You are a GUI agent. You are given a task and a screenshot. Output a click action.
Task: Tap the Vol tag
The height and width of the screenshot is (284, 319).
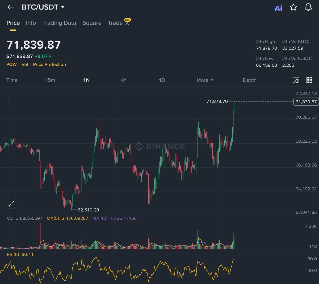(x=25, y=64)
